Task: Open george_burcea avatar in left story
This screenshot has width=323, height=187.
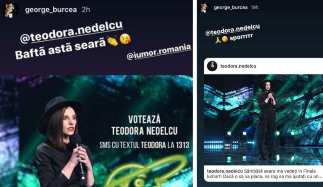Action: (10, 10)
